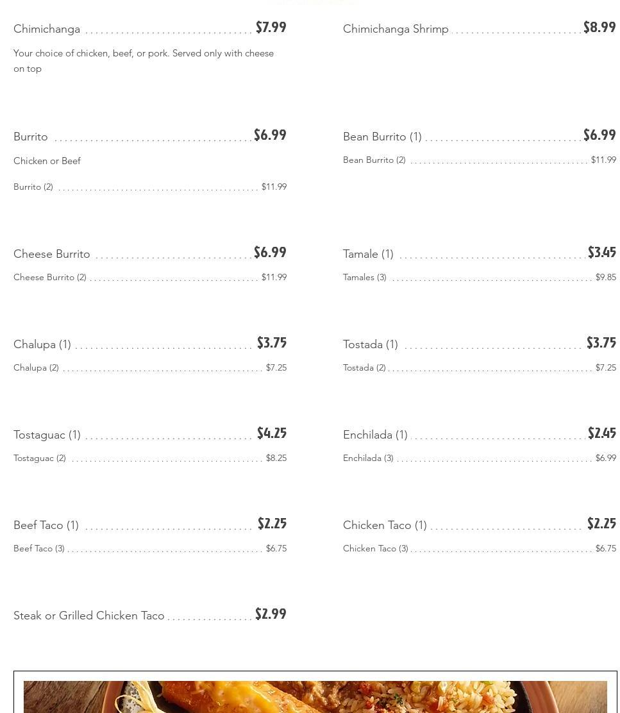The image size is (620, 713).
Task: Select the Cheese Burrito title
Action: pyautogui.click(x=52, y=254)
